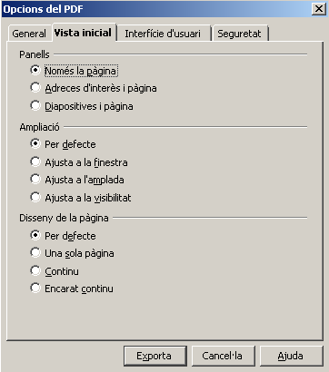Click the Opcions del PDF title bar
This screenshot has height=372, width=329.
tap(156, 9)
